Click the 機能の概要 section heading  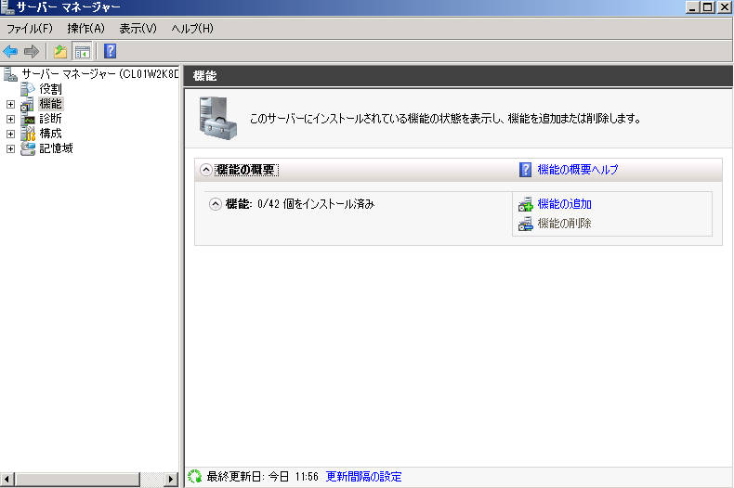tap(246, 170)
